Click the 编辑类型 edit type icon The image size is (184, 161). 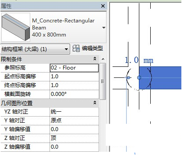[76, 48]
